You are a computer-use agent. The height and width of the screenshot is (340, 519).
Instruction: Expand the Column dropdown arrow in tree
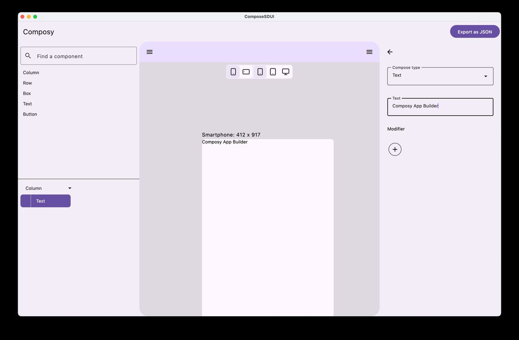point(70,188)
